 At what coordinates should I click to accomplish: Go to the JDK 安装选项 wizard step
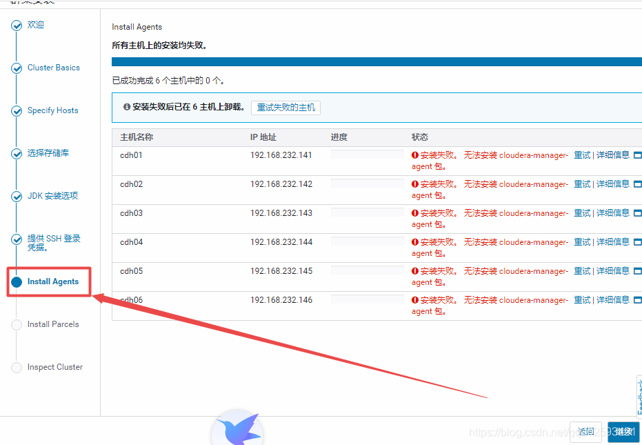click(x=52, y=196)
